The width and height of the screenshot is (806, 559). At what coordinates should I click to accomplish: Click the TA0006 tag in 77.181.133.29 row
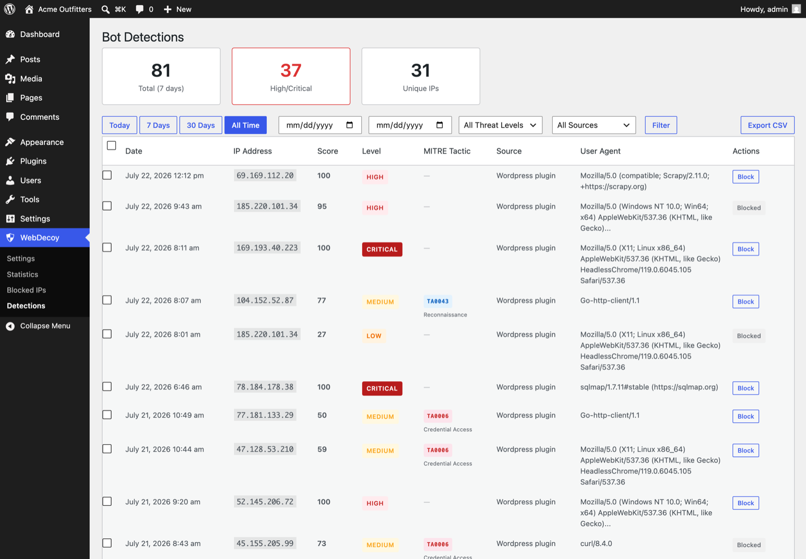coord(437,416)
